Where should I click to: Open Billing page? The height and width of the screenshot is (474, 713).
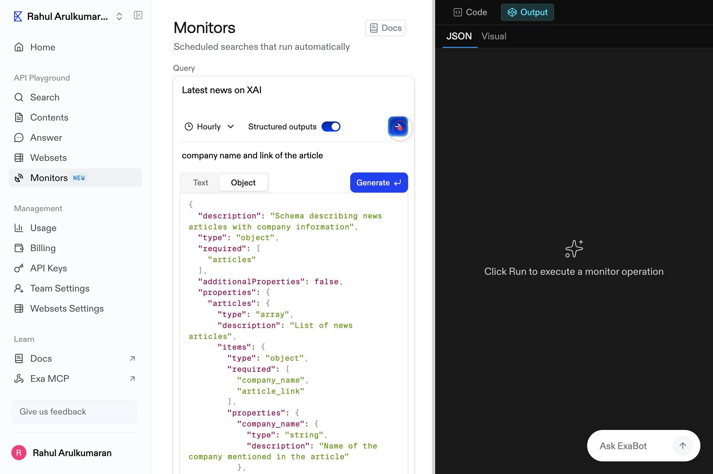[x=75, y=248]
